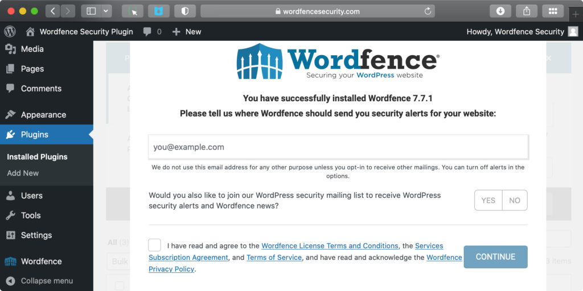Click the macOS green fullscreen window button
This screenshot has height=291, width=583.
coord(35,11)
